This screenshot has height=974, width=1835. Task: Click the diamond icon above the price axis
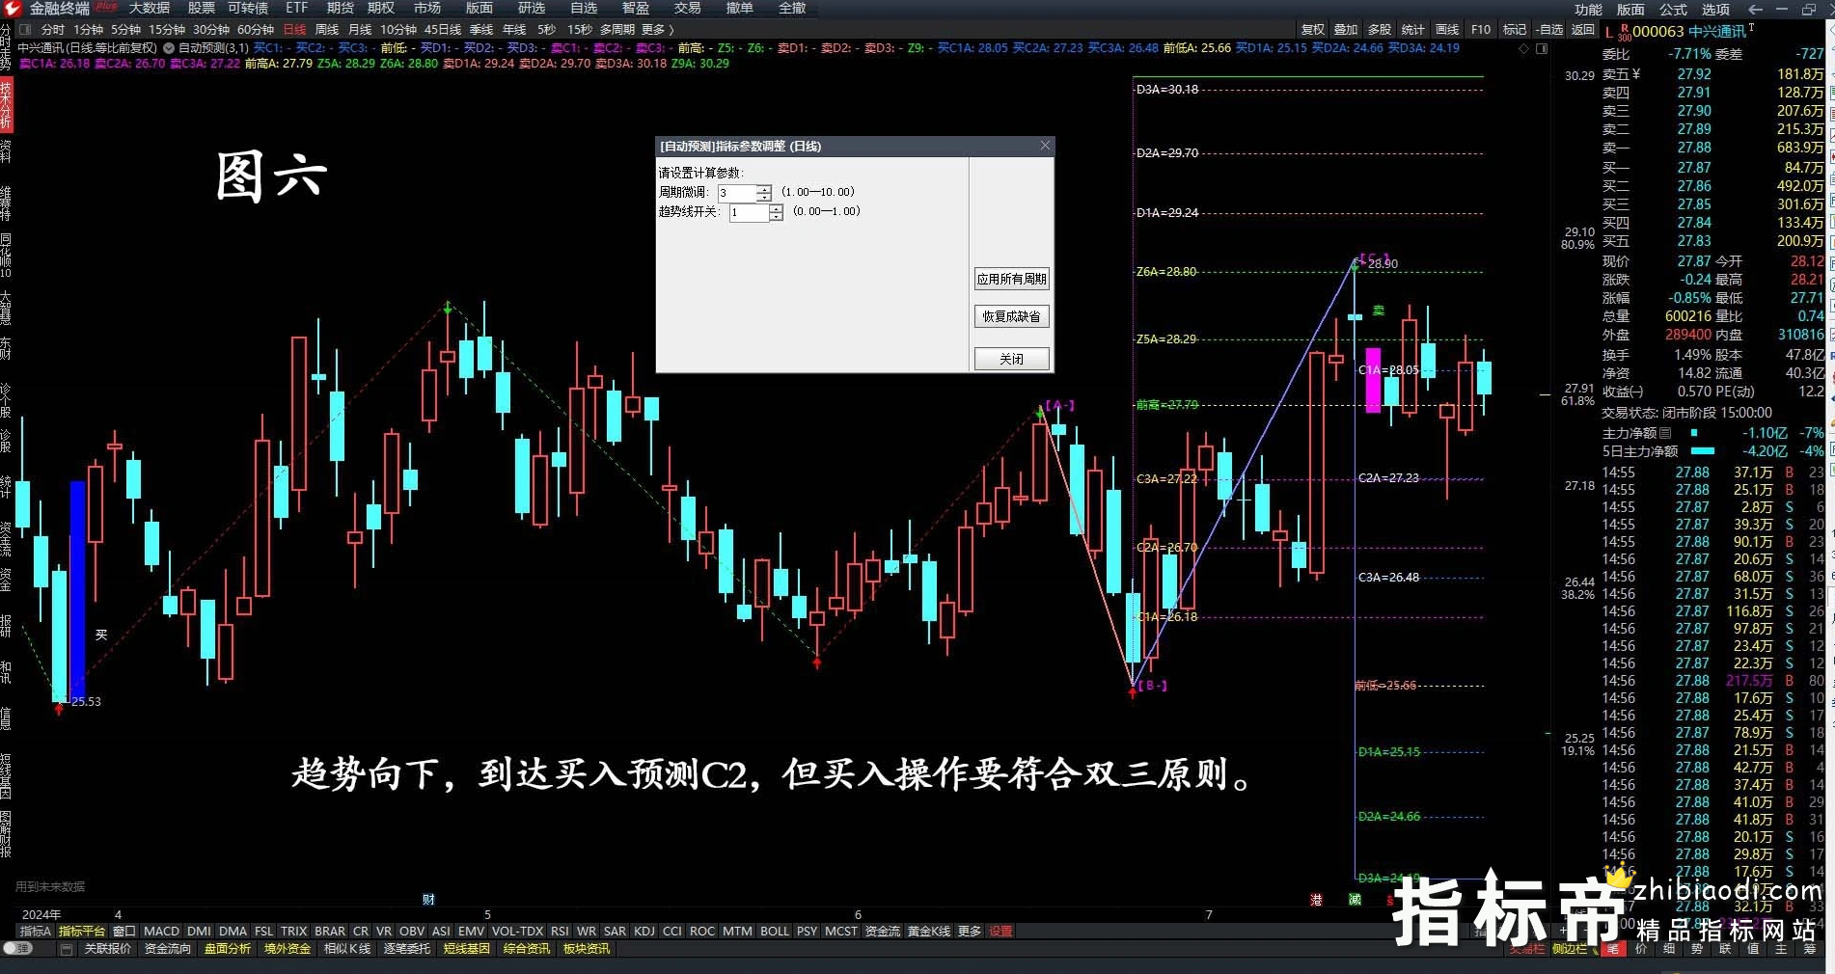click(1523, 48)
